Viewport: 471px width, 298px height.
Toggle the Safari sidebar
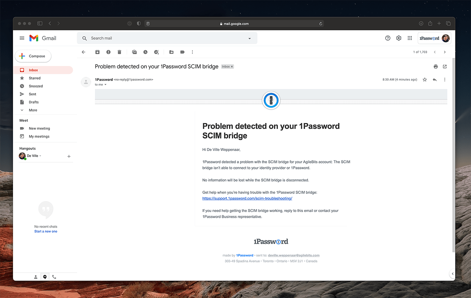(x=40, y=24)
